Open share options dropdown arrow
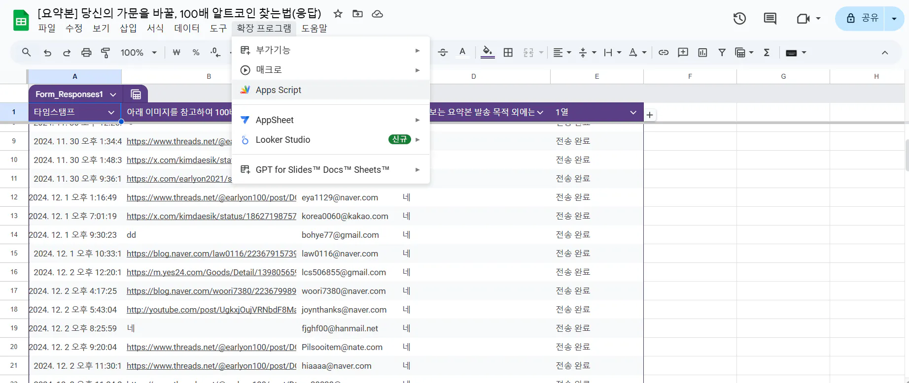This screenshot has height=383, width=909. click(x=894, y=19)
